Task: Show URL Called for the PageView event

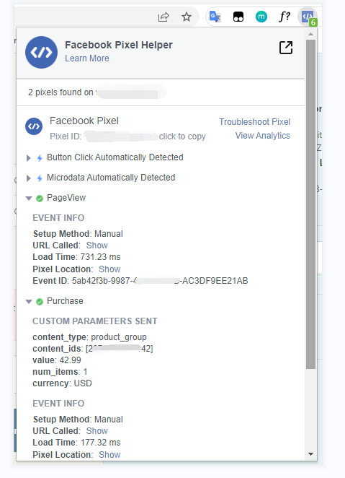Action: pyautogui.click(x=97, y=245)
